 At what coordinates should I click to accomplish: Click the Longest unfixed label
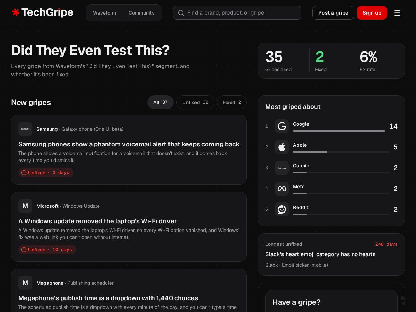pos(284,244)
